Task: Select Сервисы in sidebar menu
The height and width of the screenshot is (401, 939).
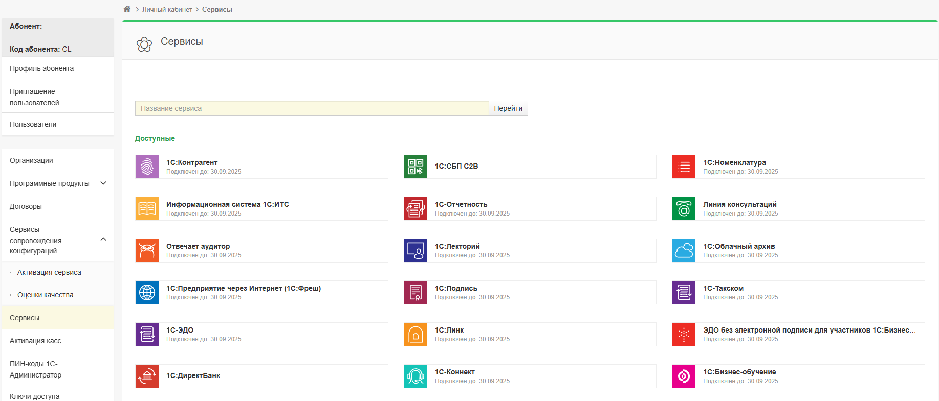Action: [x=58, y=318]
